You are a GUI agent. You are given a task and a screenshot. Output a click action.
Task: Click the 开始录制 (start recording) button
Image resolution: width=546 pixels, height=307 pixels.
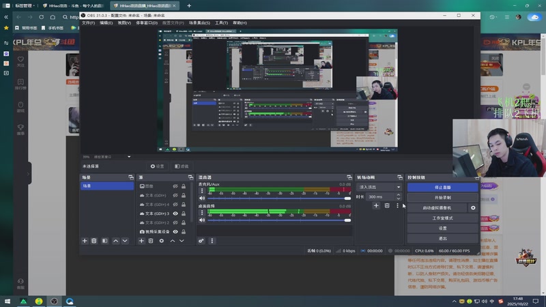point(442,198)
